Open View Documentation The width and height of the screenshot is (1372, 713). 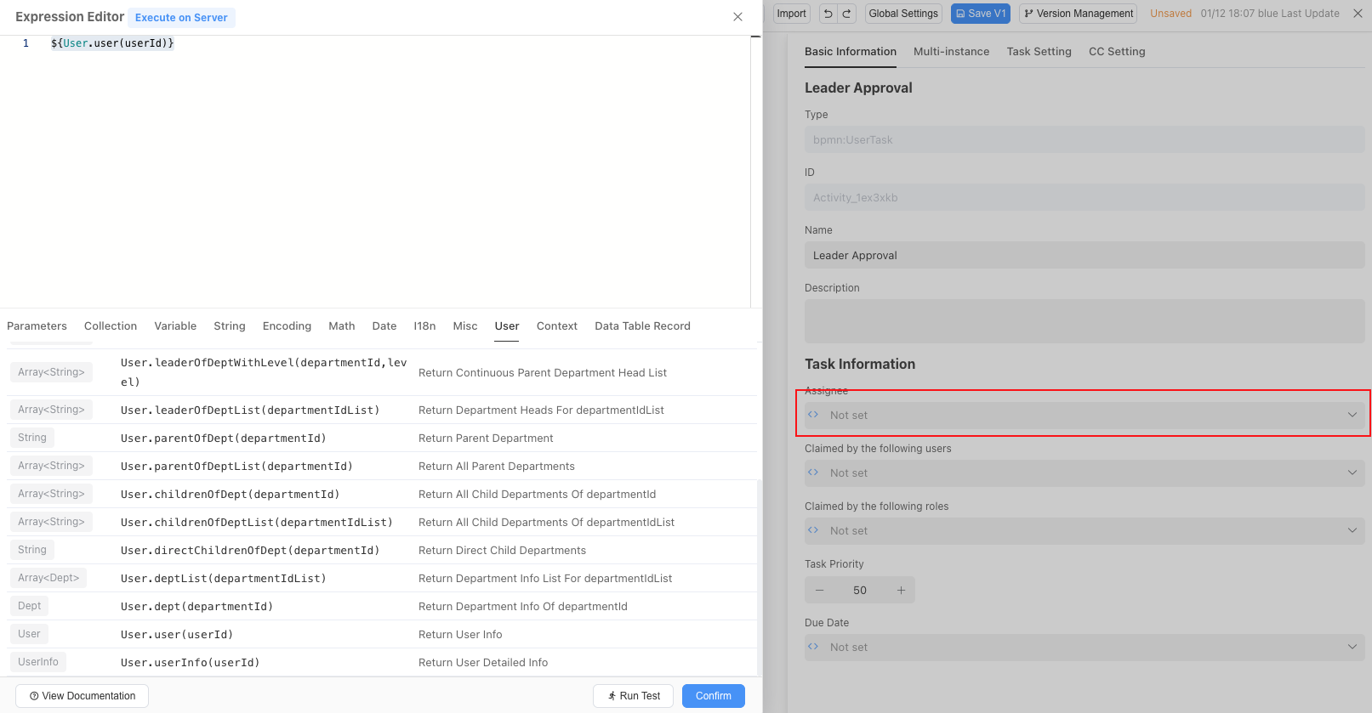pyautogui.click(x=82, y=696)
